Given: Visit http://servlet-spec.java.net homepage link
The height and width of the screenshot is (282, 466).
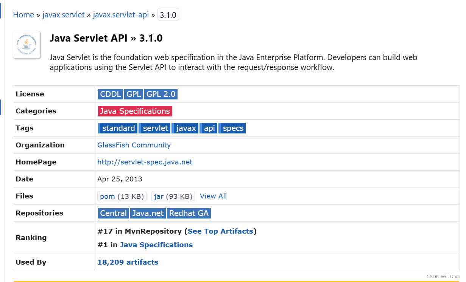Looking at the screenshot, I should tap(145, 162).
